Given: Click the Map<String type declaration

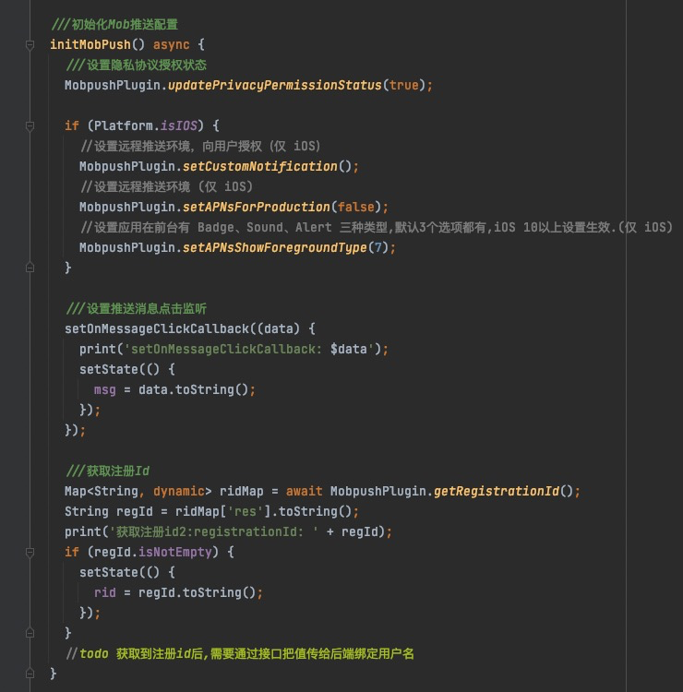Looking at the screenshot, I should pos(102,491).
